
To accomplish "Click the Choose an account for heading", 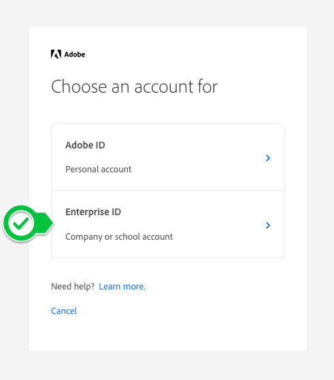I will [x=134, y=86].
